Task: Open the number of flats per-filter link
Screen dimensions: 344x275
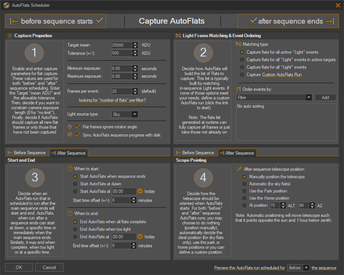Action: pos(112,100)
